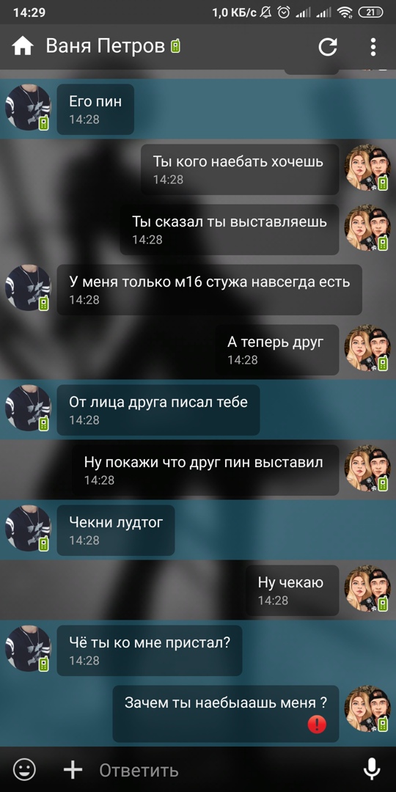Viewport: 396px width, 792px height.
Task: Focus the Ответить reply field
Action: [x=222, y=770]
